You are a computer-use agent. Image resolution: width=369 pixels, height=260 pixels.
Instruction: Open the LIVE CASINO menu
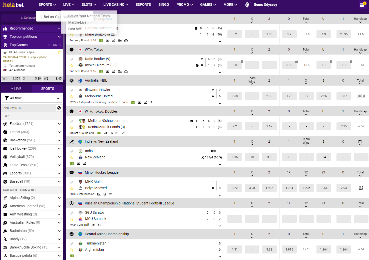tap(116, 5)
